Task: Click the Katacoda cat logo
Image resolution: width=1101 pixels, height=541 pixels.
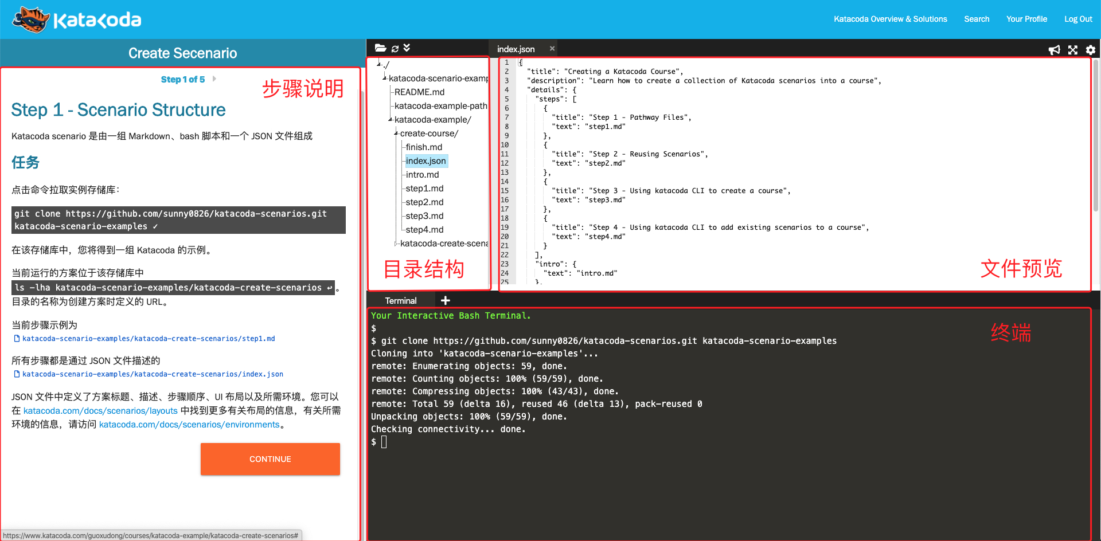Action: coord(32,19)
